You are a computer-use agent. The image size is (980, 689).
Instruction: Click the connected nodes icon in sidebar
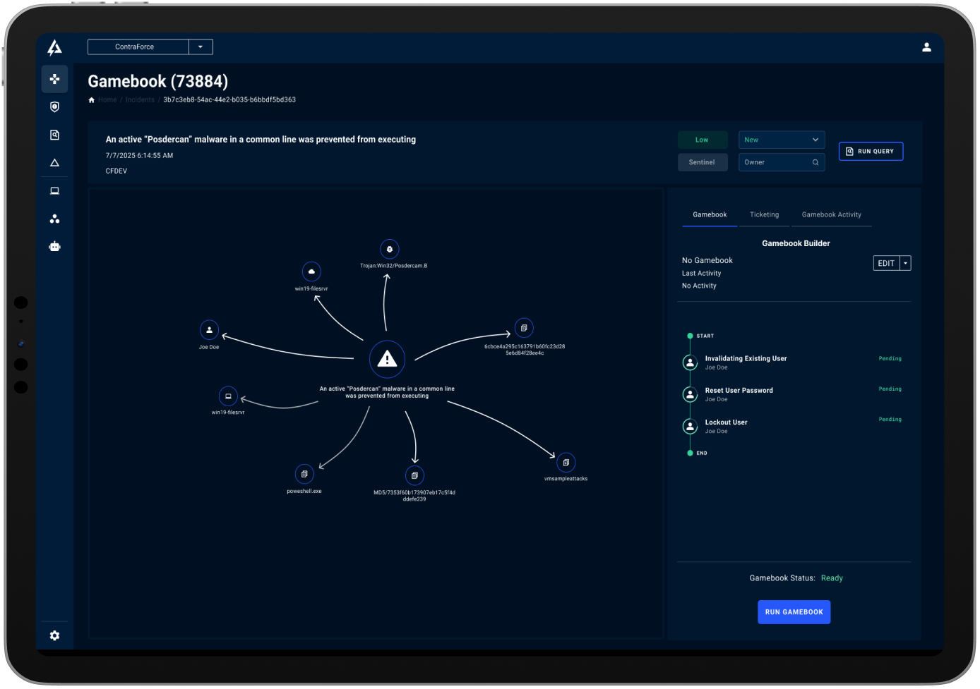(x=54, y=219)
